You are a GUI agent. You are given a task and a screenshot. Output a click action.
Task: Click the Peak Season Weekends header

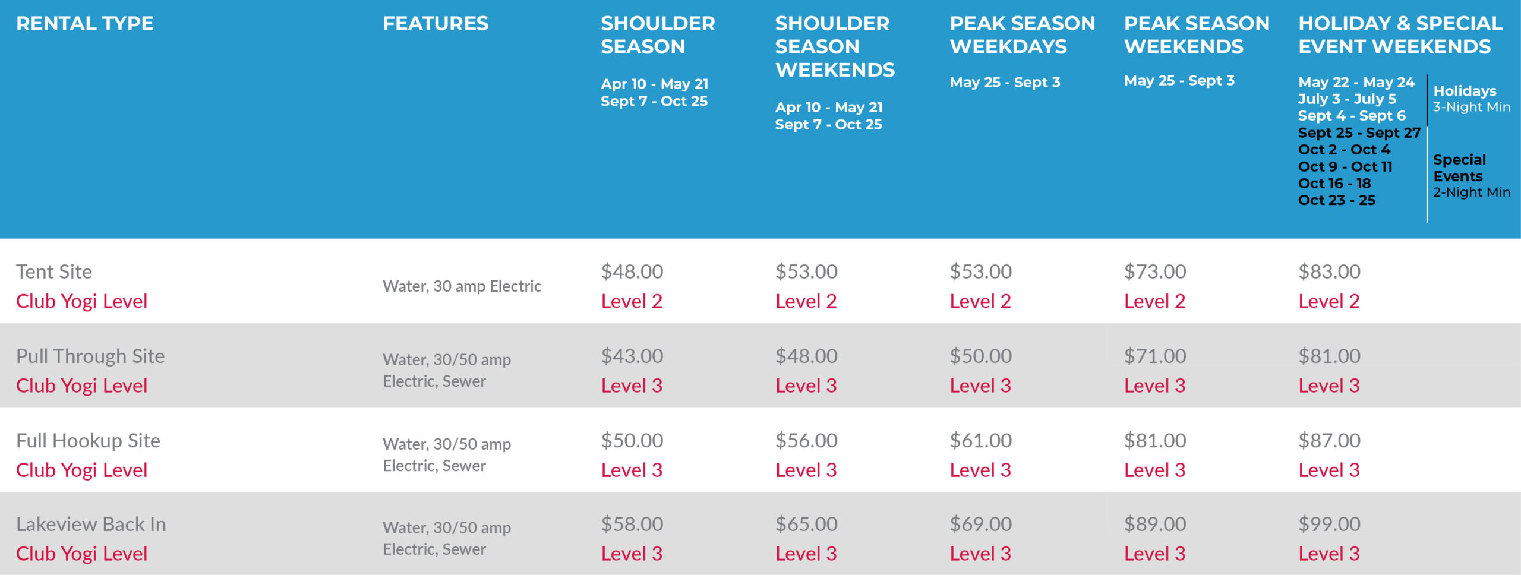tap(1197, 34)
